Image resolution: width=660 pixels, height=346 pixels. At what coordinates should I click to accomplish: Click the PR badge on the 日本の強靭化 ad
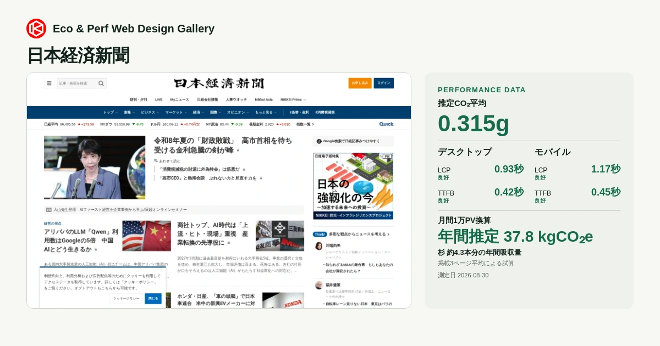pyautogui.click(x=387, y=156)
